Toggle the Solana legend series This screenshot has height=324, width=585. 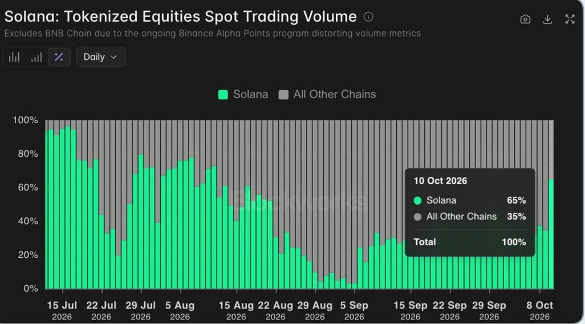click(243, 95)
